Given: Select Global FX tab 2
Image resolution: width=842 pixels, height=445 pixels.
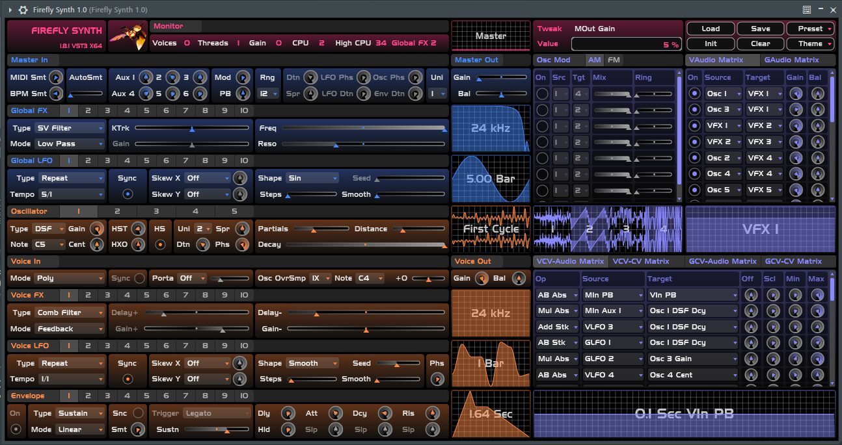Looking at the screenshot, I should click(88, 110).
